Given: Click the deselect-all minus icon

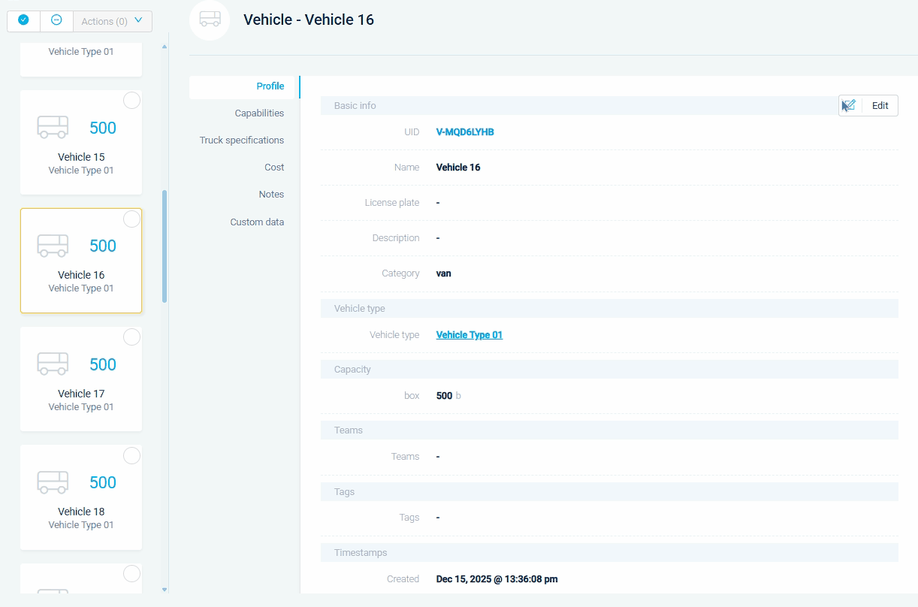Looking at the screenshot, I should click(56, 20).
